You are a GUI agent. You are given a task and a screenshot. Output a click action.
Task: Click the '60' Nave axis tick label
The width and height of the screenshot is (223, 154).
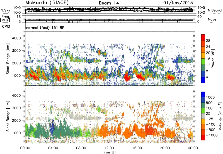[199, 17]
